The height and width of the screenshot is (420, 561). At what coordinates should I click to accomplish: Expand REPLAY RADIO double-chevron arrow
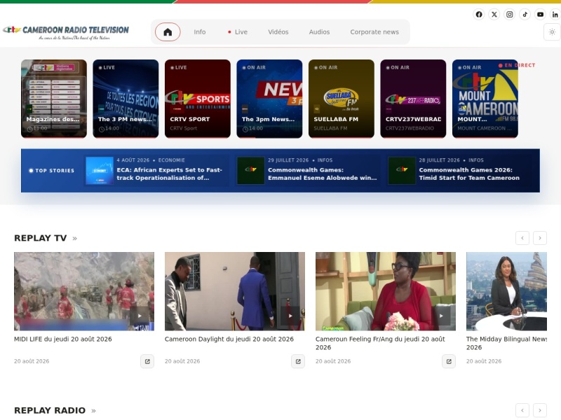point(93,411)
